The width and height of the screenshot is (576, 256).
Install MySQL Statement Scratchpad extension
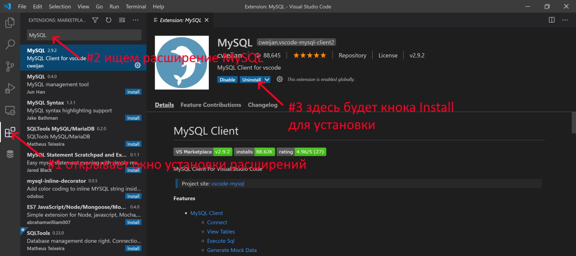133,170
